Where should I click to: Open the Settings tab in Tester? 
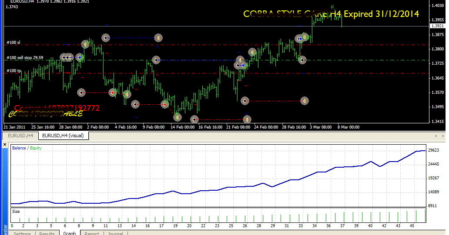(22, 233)
